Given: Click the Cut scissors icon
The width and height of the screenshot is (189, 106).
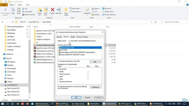Looking at the screenshot, I should (x=23, y=9).
